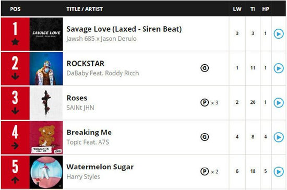Click the TITLE / ARTIST column header

(85, 9)
